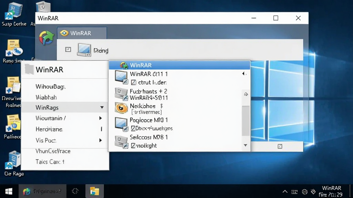Screen dimensions: 353x198
Task: Click the scrollbar up arrow in the list
Action: (x=245, y=94)
